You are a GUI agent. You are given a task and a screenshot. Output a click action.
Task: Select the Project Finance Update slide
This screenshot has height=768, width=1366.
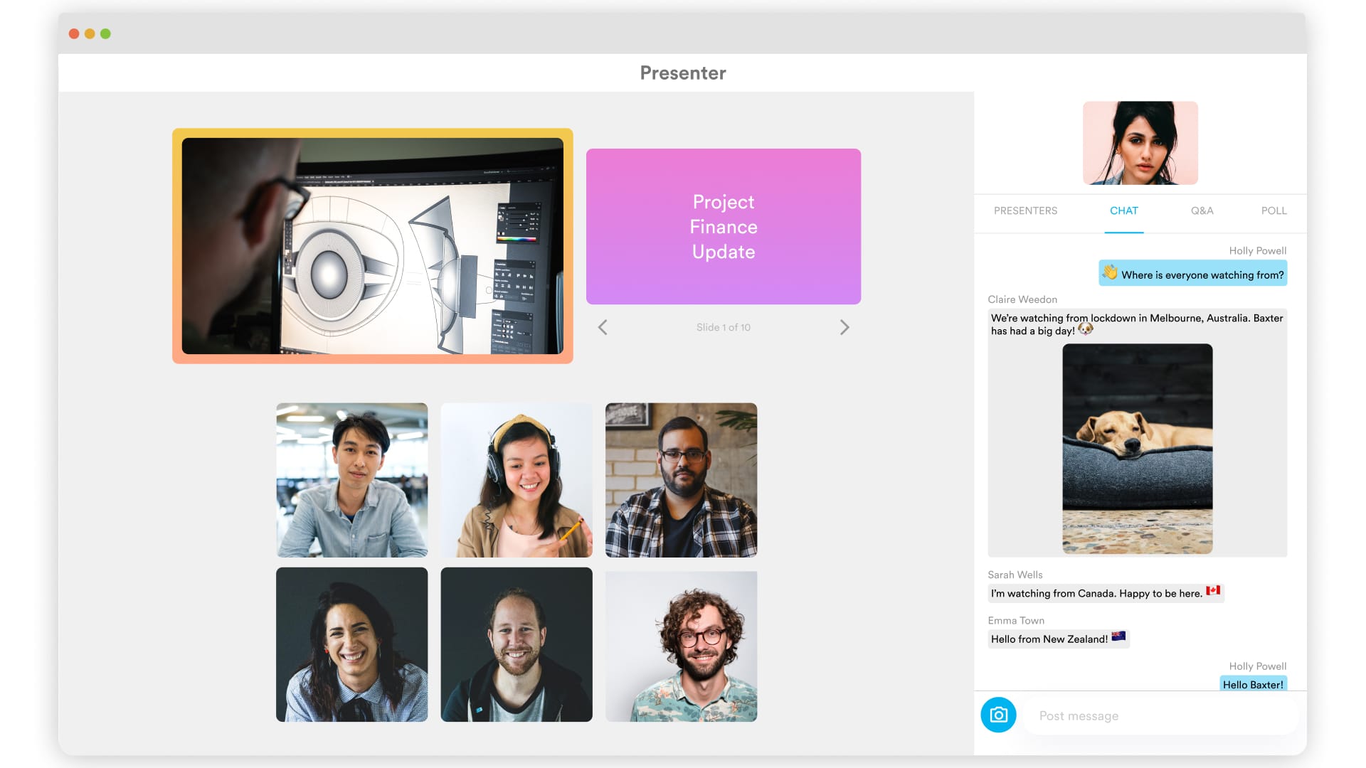click(723, 226)
